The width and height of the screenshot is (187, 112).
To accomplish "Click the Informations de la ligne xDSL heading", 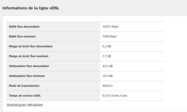I will 31,8.
